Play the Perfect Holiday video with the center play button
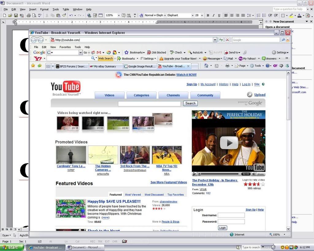The height and width of the screenshot is (251, 314). coord(229,143)
